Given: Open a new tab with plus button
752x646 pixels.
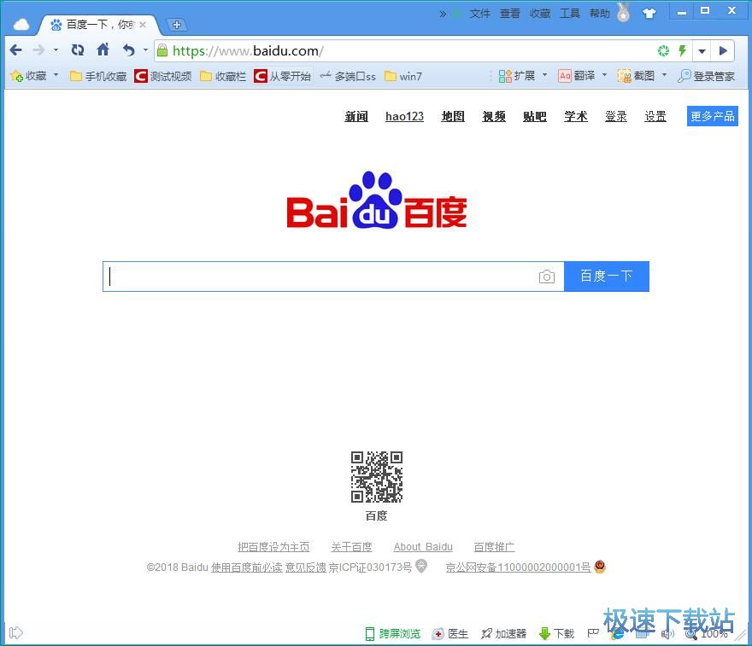Looking at the screenshot, I should 177,25.
